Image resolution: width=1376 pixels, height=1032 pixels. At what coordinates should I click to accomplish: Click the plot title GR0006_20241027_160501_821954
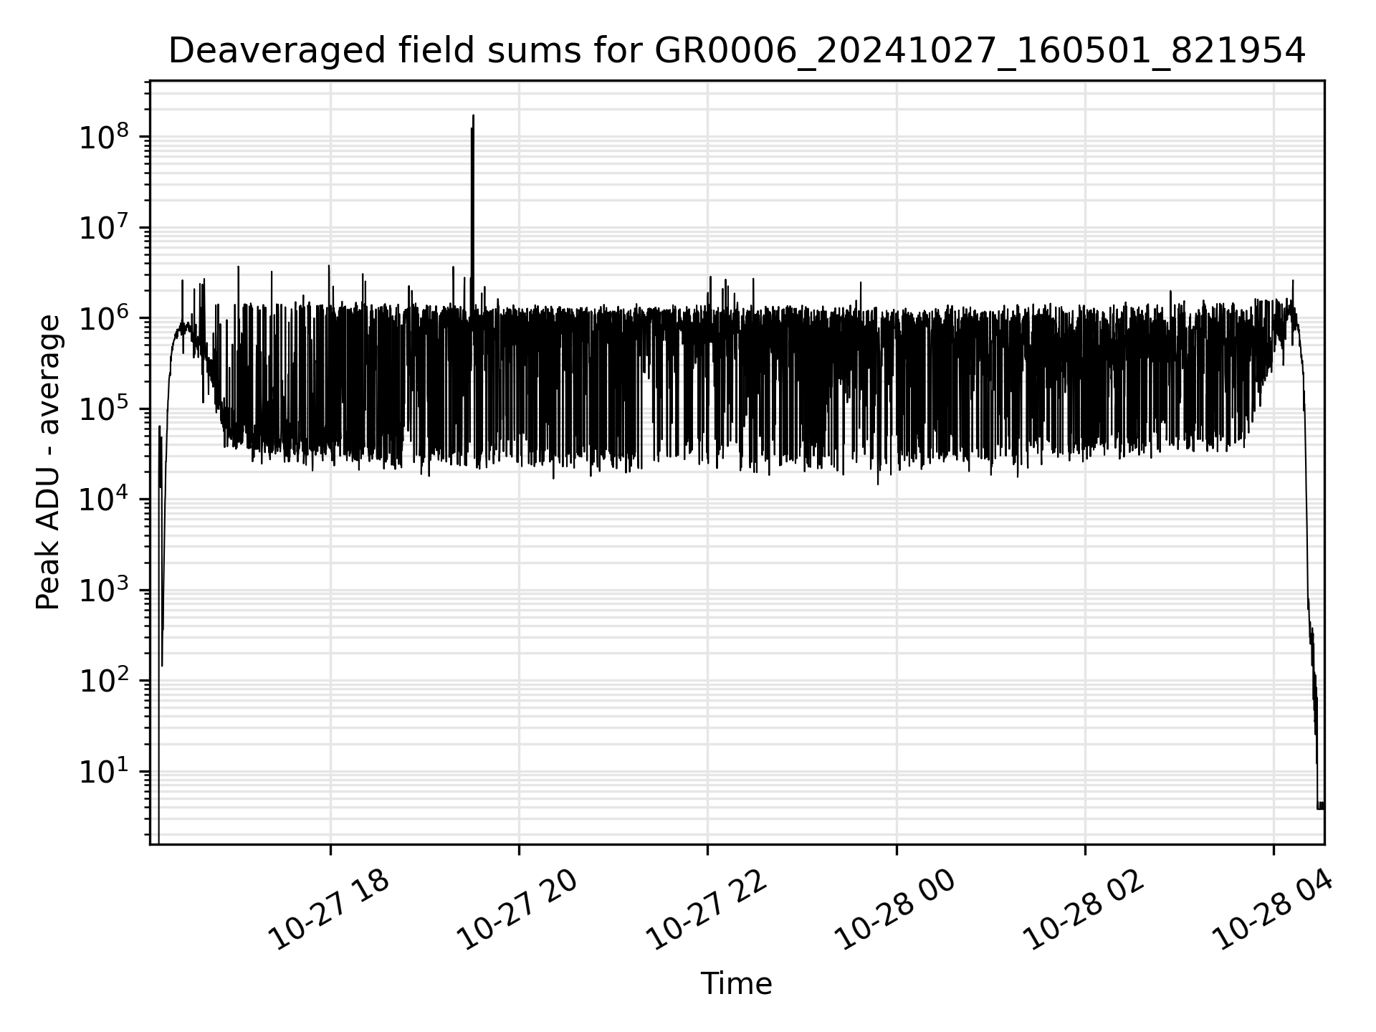737,51
